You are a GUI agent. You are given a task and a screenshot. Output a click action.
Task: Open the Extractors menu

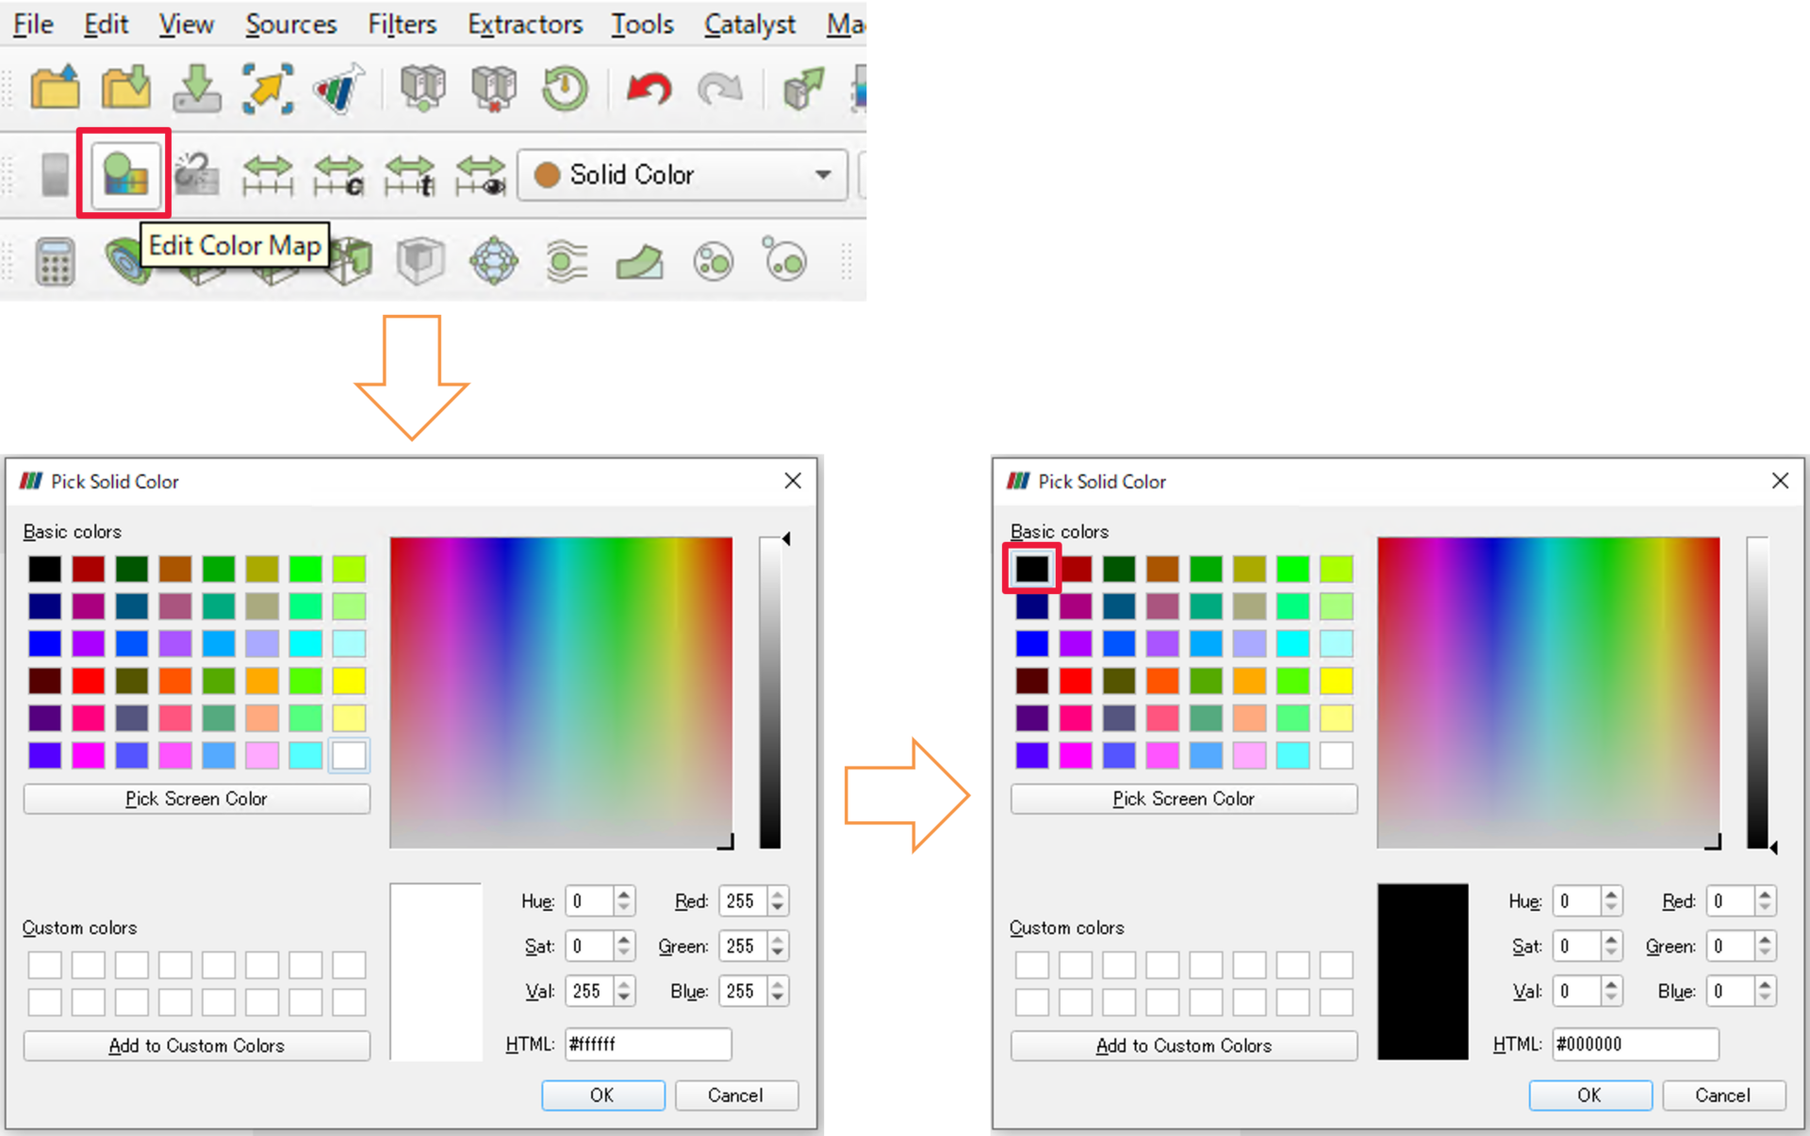pyautogui.click(x=525, y=24)
